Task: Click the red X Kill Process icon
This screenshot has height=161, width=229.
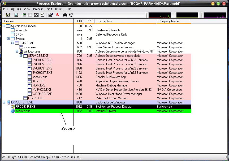Action: (57, 15)
